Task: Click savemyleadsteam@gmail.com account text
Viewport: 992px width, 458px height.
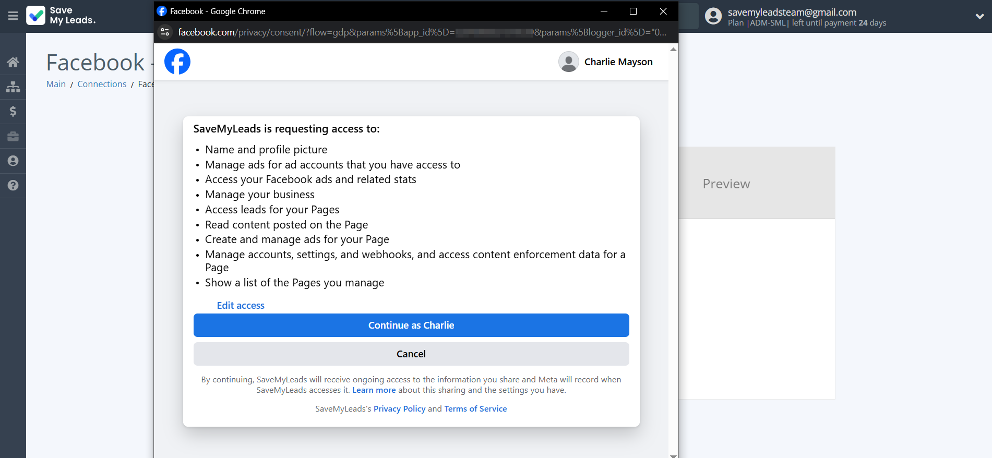Action: coord(792,12)
